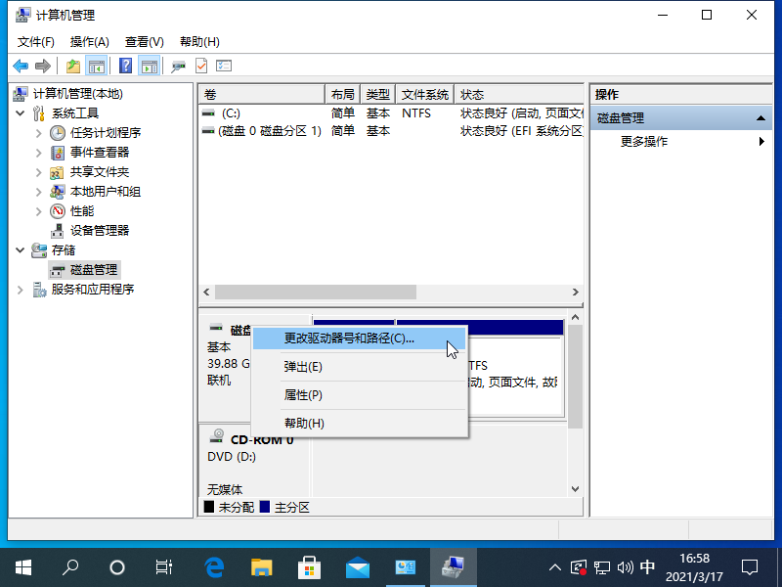Collapse the 系统工具 tree node
Viewport: 782px width, 587px height.
[x=22, y=113]
